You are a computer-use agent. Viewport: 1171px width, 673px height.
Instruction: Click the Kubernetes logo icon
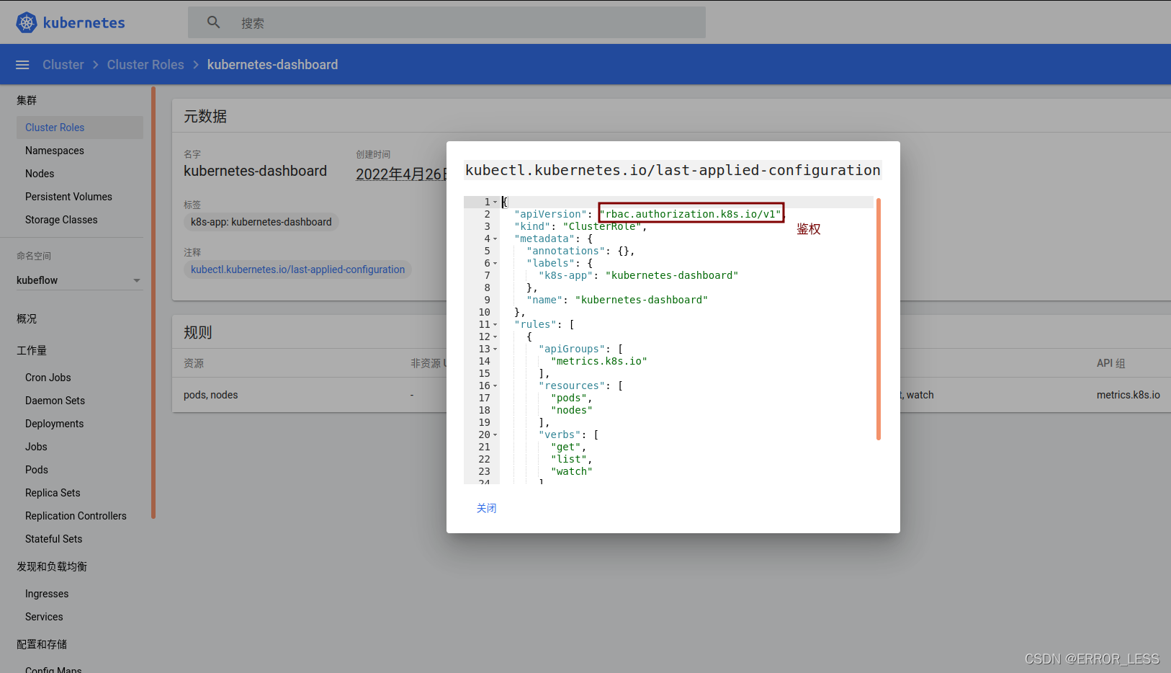27,22
